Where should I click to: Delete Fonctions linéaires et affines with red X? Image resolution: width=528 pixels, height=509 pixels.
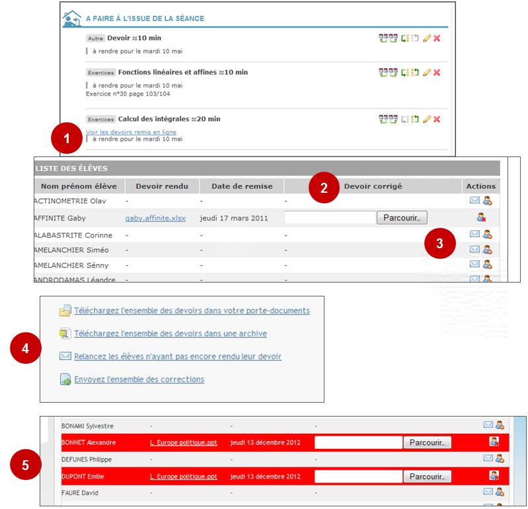point(437,73)
